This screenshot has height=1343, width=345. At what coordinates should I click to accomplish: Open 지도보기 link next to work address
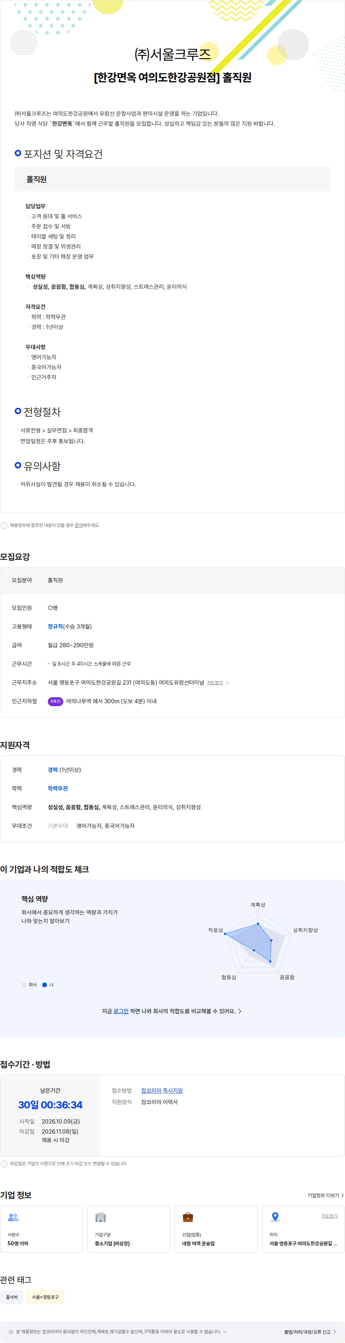215,682
